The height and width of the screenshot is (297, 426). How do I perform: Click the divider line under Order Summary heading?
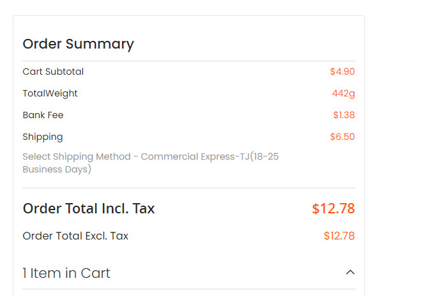pos(188,61)
